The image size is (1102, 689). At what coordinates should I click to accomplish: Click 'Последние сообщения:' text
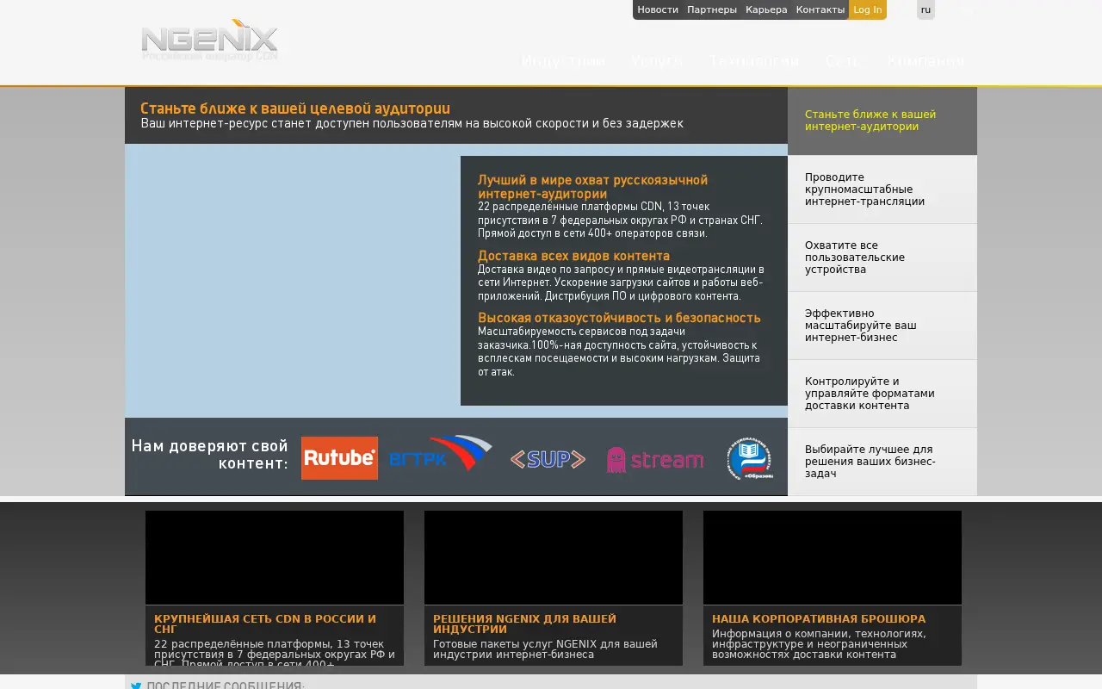(226, 686)
